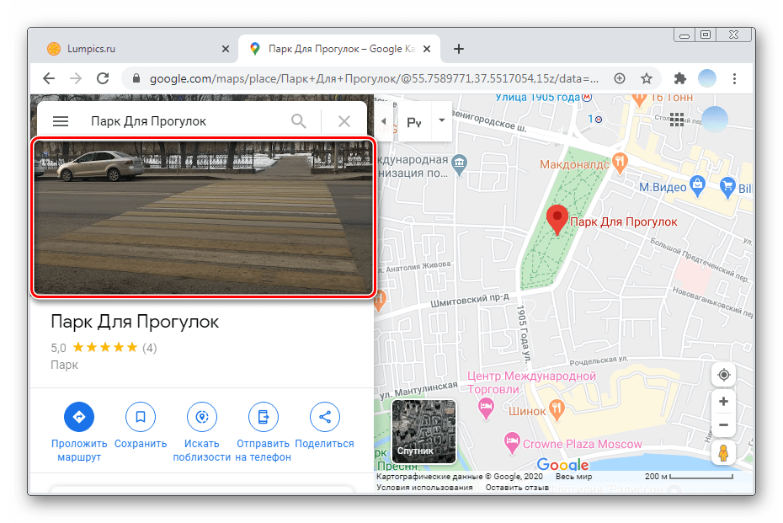Bookmark this page with the star icon
Image resolution: width=783 pixels, height=523 pixels.
647,78
